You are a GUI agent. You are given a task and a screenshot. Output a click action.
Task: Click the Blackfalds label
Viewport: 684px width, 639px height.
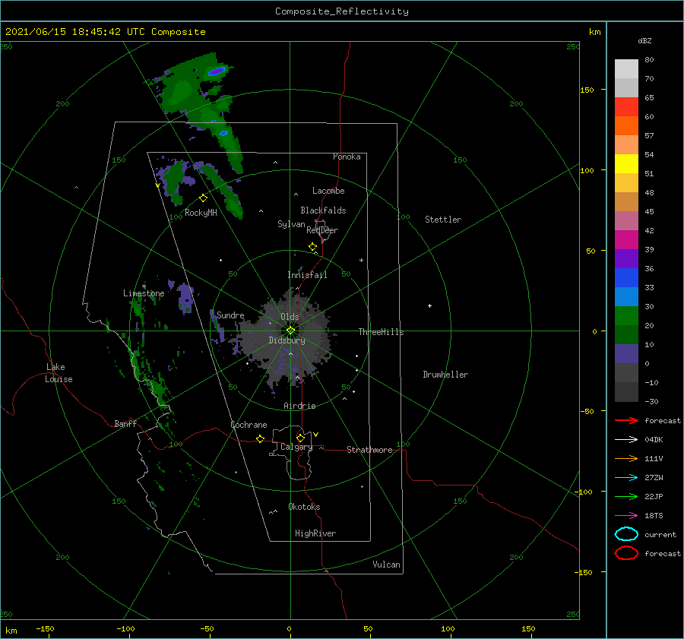pyautogui.click(x=323, y=210)
